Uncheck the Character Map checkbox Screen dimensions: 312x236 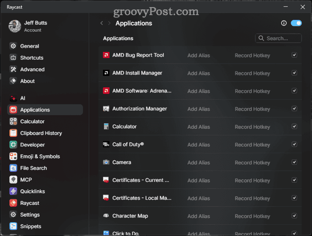pyautogui.click(x=294, y=216)
